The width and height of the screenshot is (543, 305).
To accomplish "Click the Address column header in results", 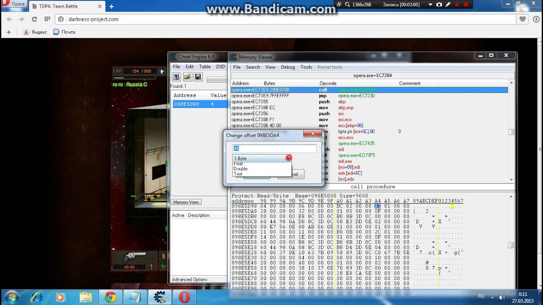I will pos(185,95).
